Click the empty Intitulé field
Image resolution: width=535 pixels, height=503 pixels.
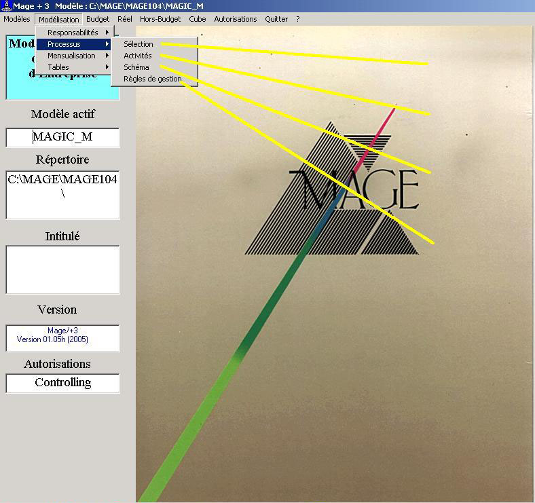point(62,269)
